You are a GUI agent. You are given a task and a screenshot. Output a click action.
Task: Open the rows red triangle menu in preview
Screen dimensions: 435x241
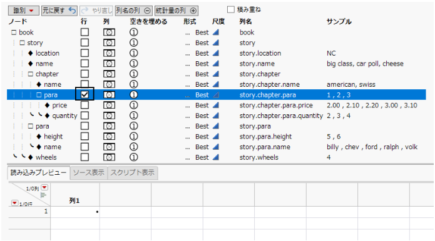click(14, 204)
